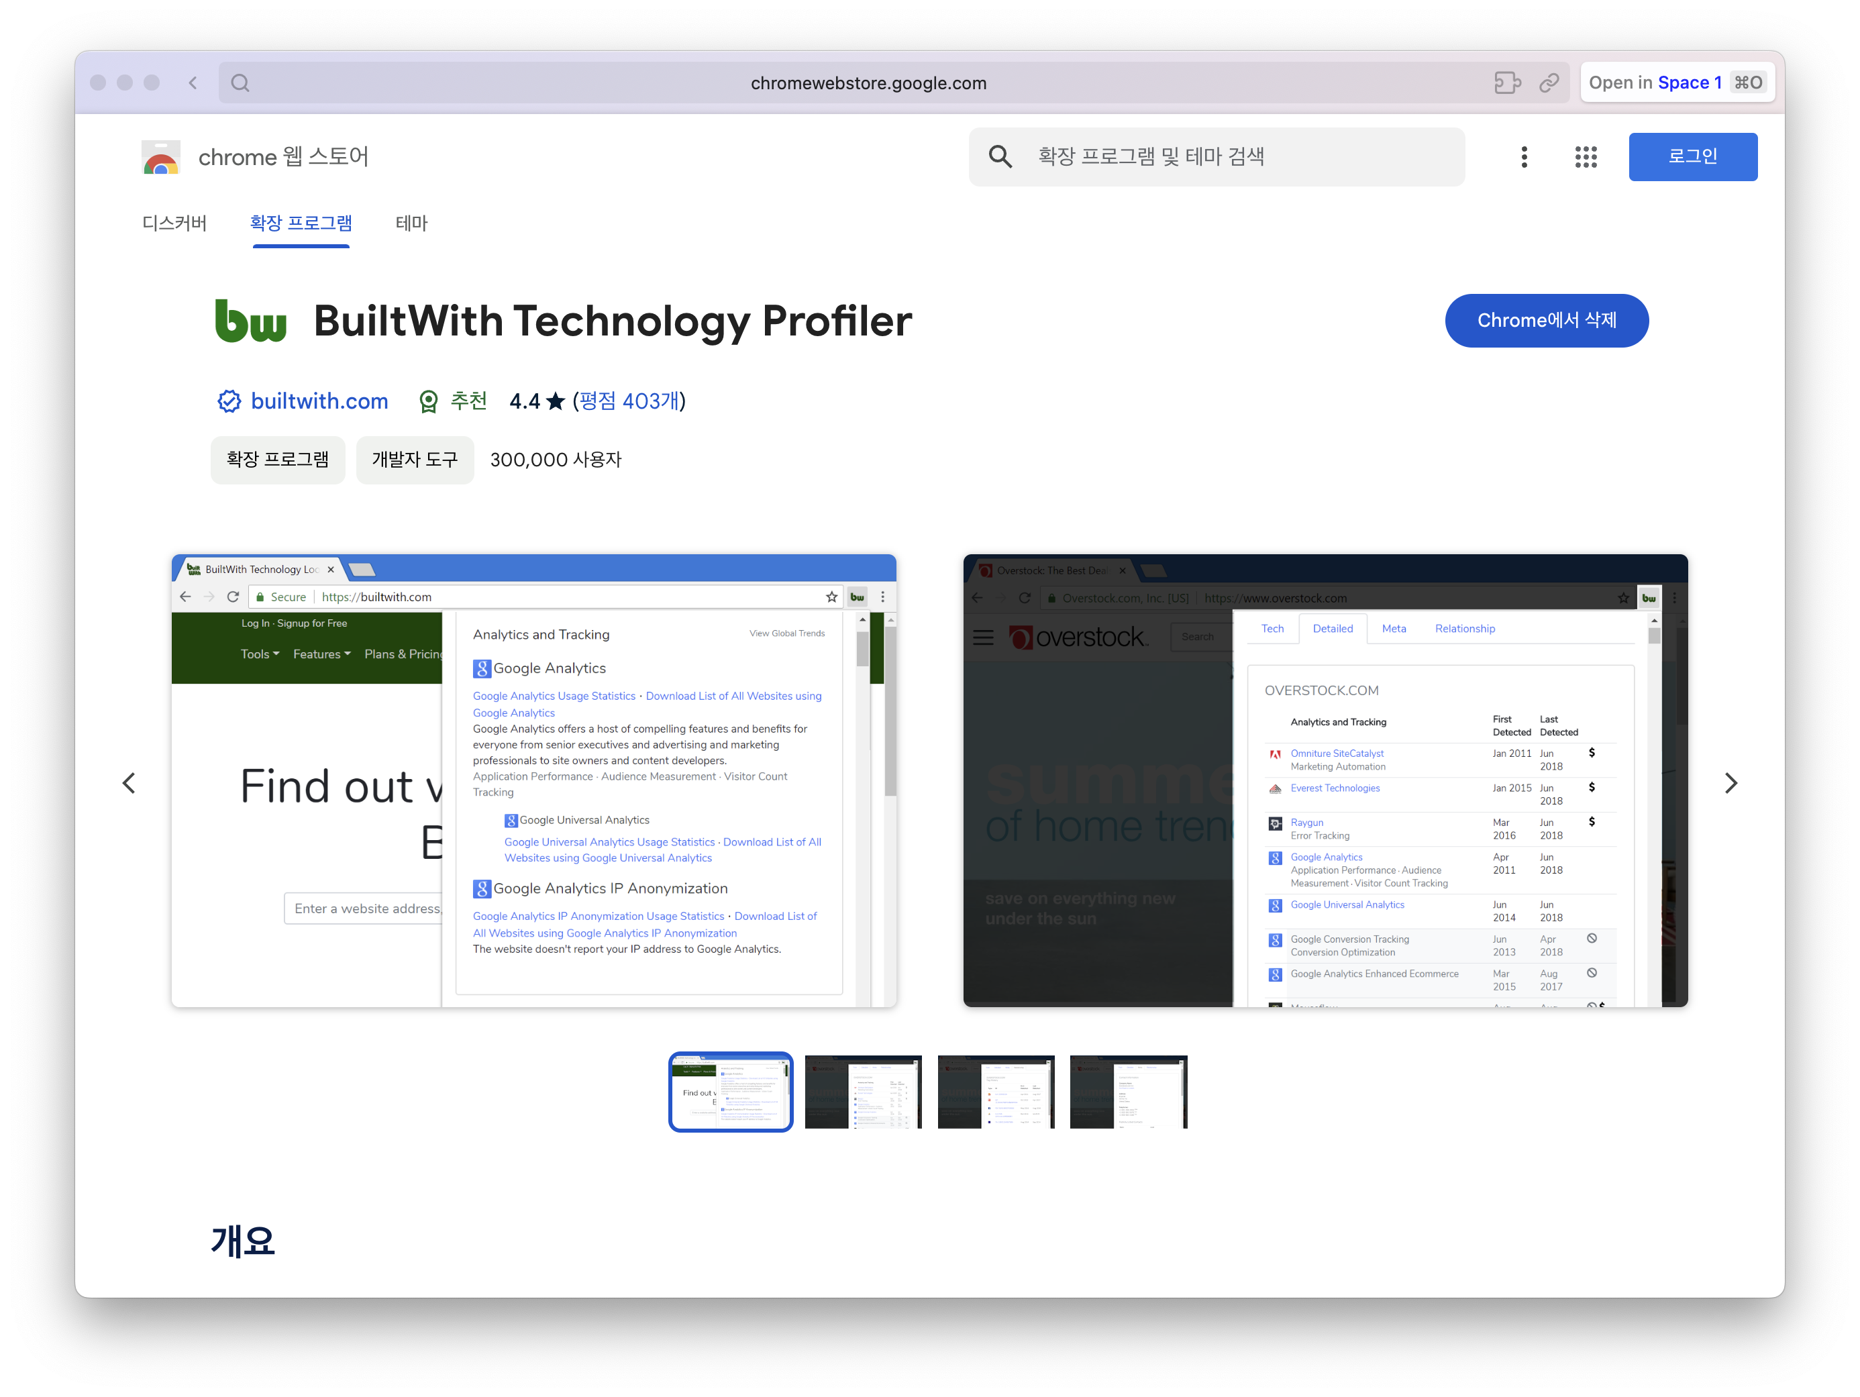Open the Google apps grid

1585,156
